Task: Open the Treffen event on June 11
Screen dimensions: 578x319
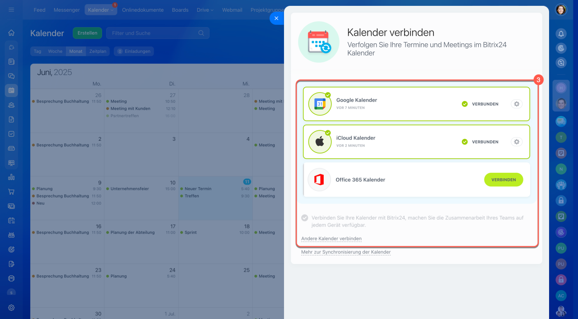Action: (x=214, y=196)
